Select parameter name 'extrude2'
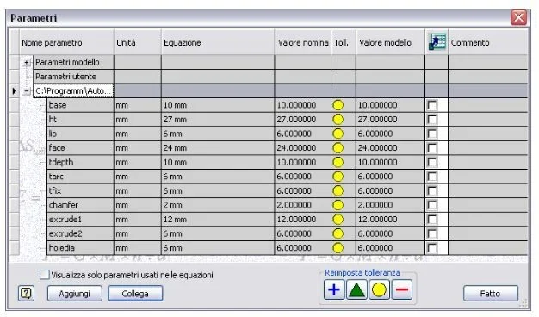Viewport: 539px width, 317px height. [80, 233]
